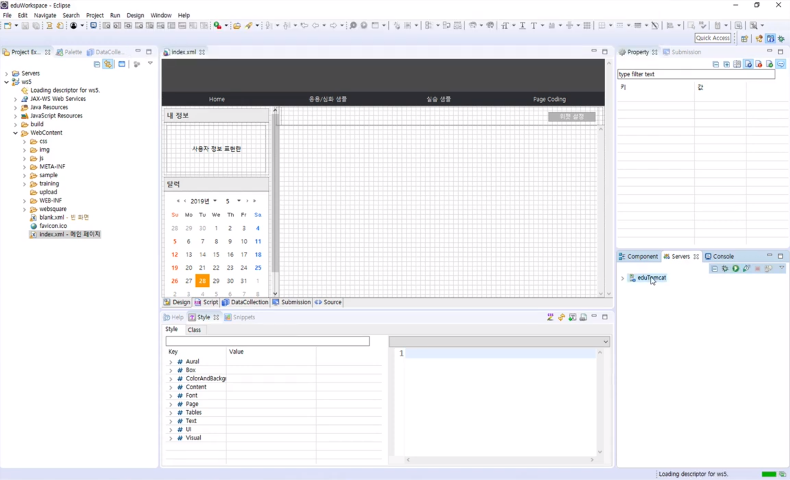790x480 pixels.
Task: Click the 위젯 설정 button
Action: point(571,116)
